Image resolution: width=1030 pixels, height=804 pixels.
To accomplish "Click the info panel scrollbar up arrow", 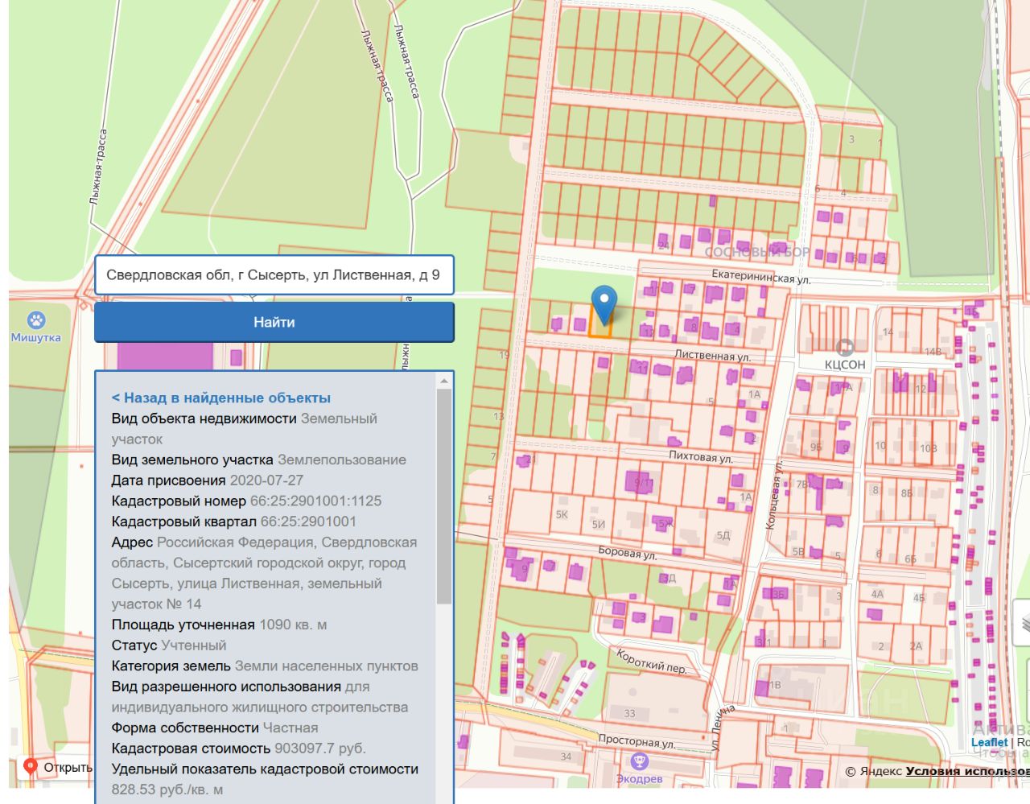I will tap(444, 381).
